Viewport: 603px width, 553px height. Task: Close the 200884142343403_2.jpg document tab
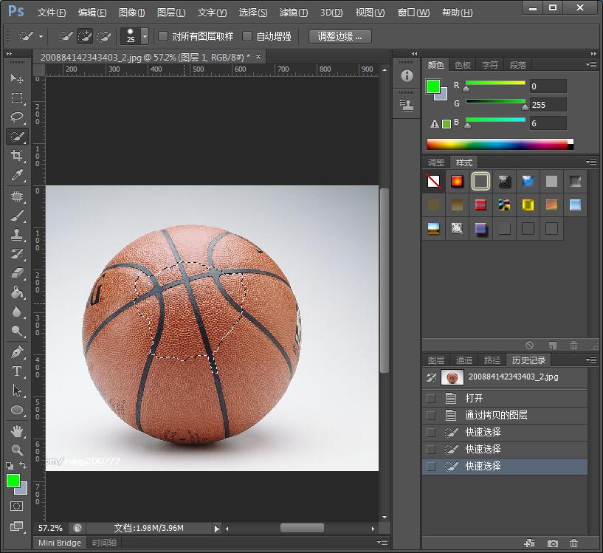tap(258, 57)
